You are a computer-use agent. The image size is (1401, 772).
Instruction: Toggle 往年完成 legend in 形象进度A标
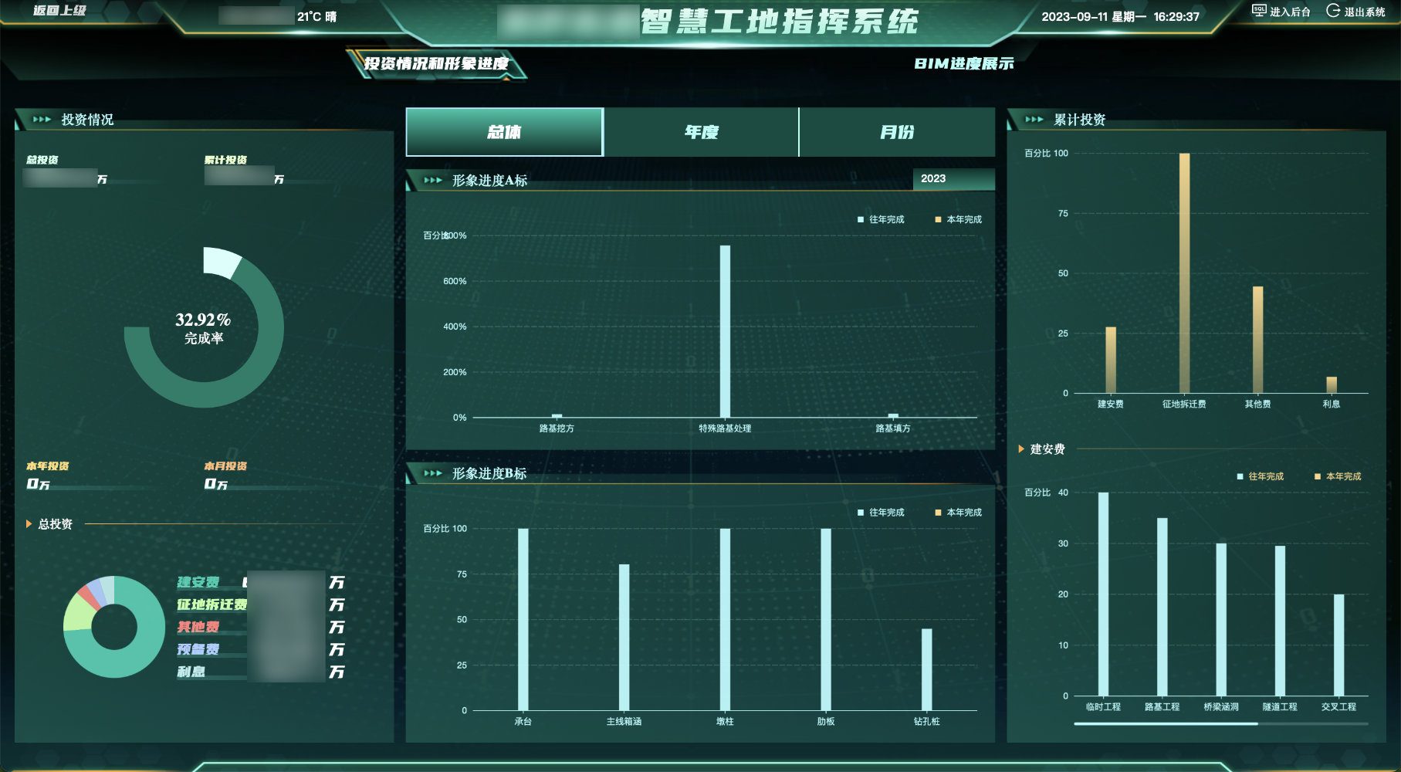tap(881, 219)
